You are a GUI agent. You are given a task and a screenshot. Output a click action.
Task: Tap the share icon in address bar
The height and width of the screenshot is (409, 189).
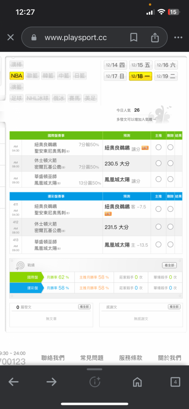click(x=155, y=38)
